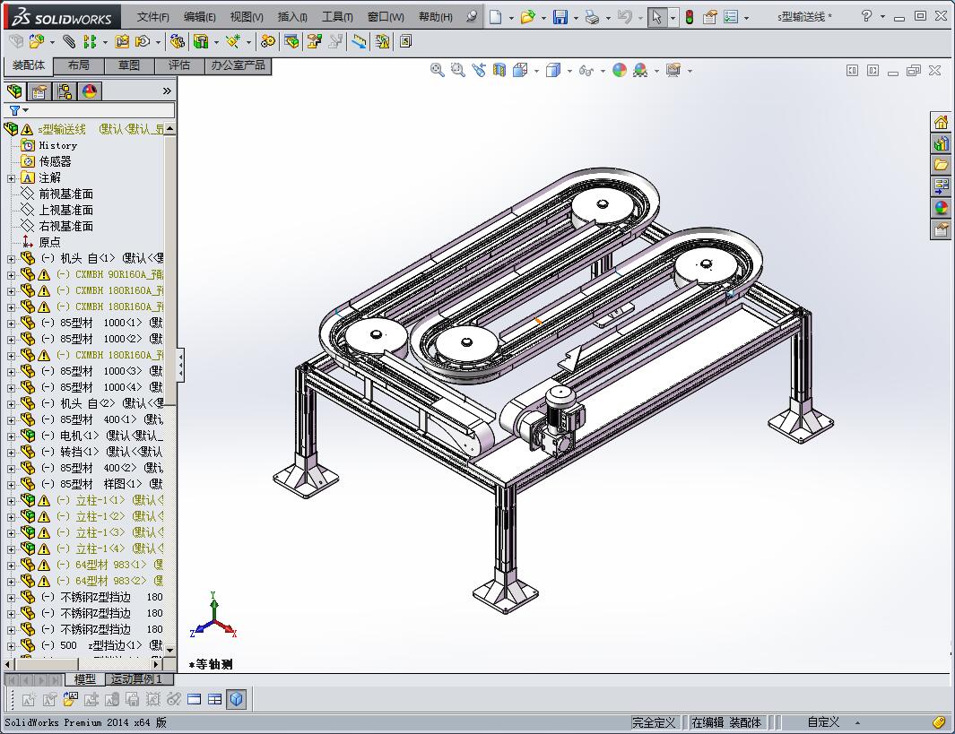Select the 上视基准面 plane

click(65, 210)
